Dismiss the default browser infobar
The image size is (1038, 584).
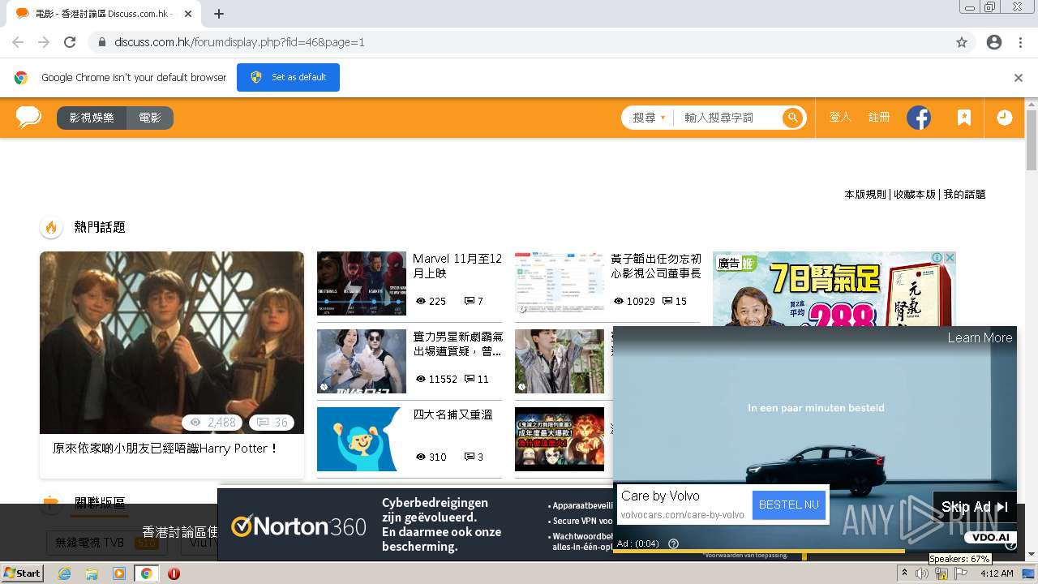pos(1019,78)
